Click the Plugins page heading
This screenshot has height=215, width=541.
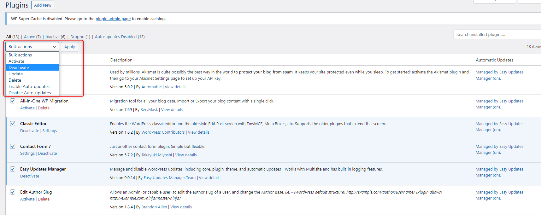[x=17, y=5]
